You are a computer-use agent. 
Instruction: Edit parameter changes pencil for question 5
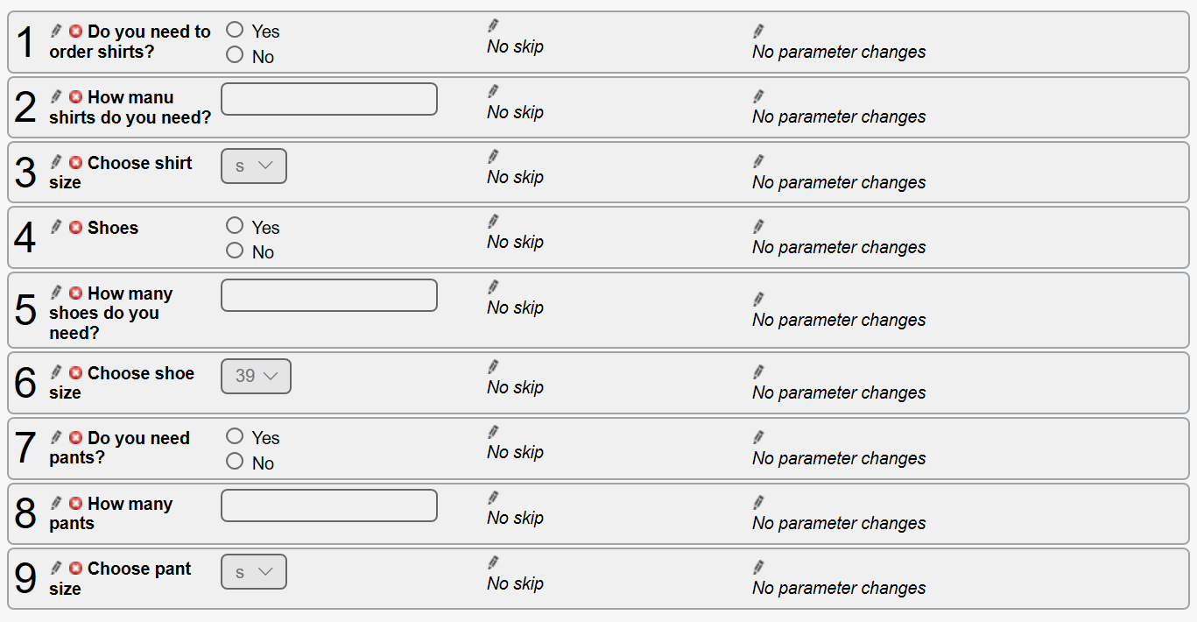point(758,300)
